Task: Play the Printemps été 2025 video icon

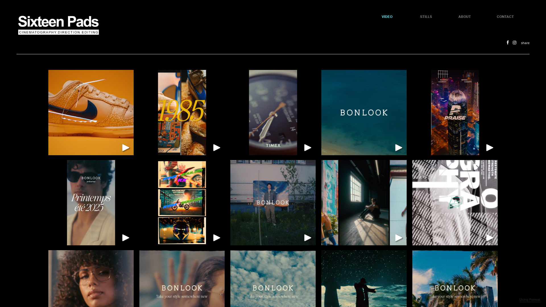Action: [126, 238]
